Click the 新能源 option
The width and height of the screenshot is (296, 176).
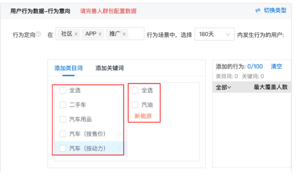tap(143, 116)
